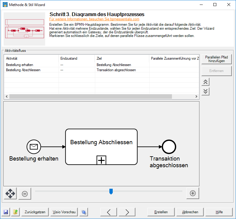Click Endzustand cell of Bestellung Abschliessen row

click(x=77, y=70)
